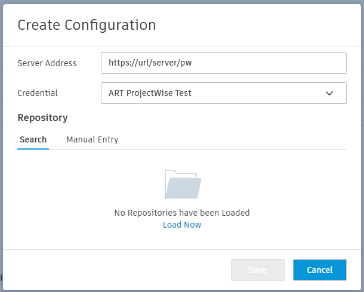
Task: Click the Create Configuration dialog title
Action: (87, 25)
